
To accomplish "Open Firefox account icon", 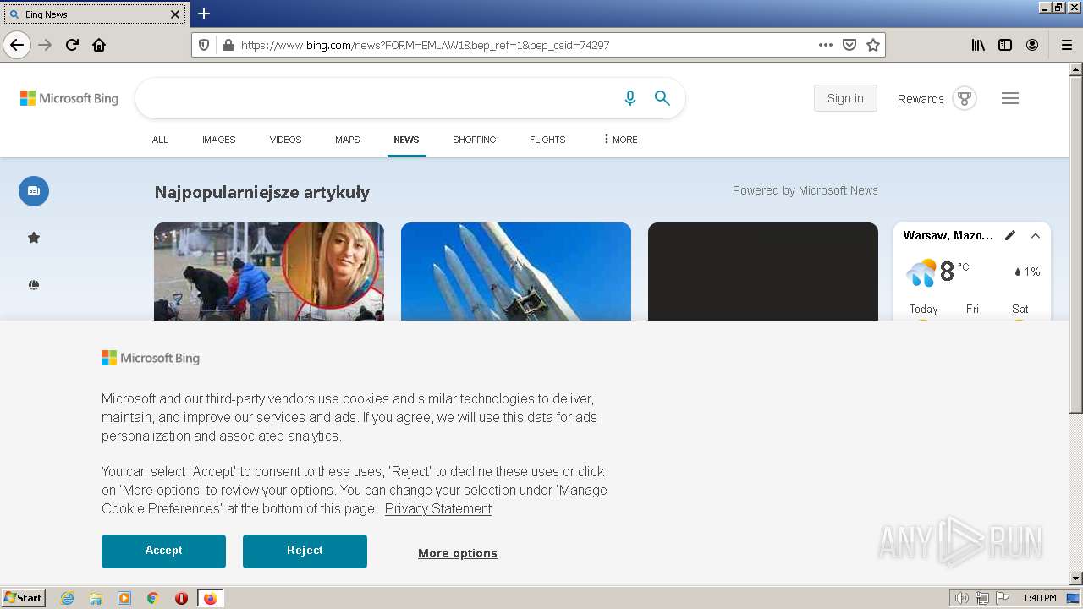I will pyautogui.click(x=1032, y=45).
